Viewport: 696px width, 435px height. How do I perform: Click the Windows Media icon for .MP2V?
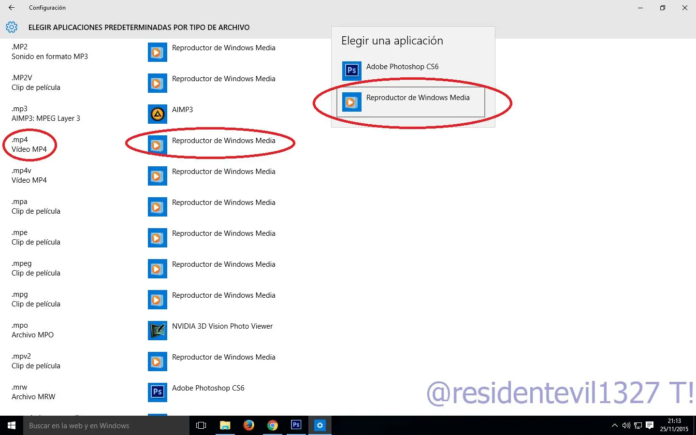(158, 83)
